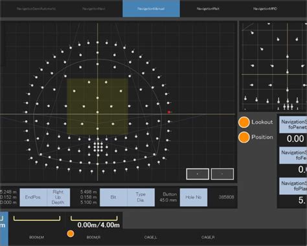Click the Hole No button
The image size is (307, 246).
pos(194,198)
